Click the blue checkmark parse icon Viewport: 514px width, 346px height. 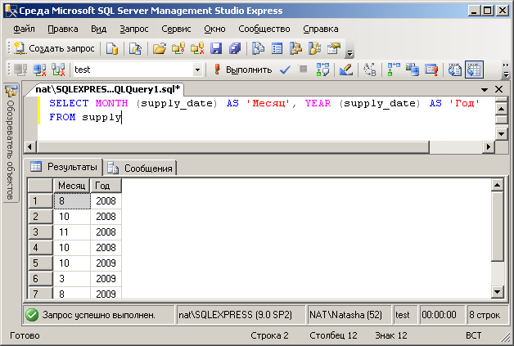click(285, 70)
